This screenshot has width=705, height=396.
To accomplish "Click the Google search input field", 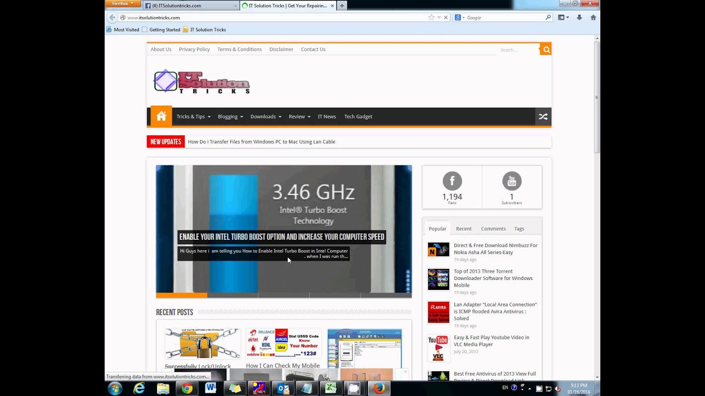I will [505, 18].
